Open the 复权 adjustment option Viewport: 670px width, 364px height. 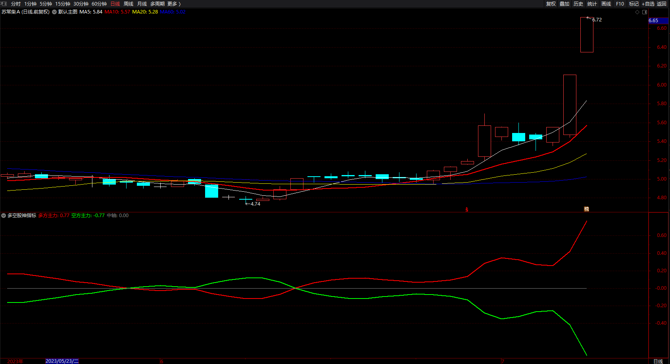click(551, 4)
